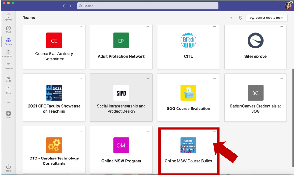Viewport: 294px width, 175px height.
Task: Open the Activity feed in sidebar
Action: (8, 17)
